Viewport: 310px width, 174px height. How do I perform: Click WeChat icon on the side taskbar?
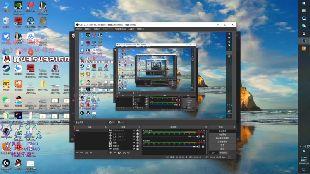click(x=304, y=26)
